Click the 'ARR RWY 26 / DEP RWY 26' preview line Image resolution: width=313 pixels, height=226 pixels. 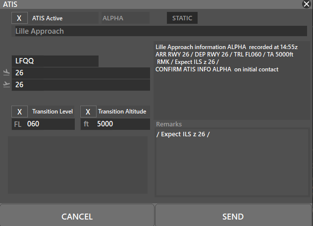pyautogui.click(x=224, y=55)
